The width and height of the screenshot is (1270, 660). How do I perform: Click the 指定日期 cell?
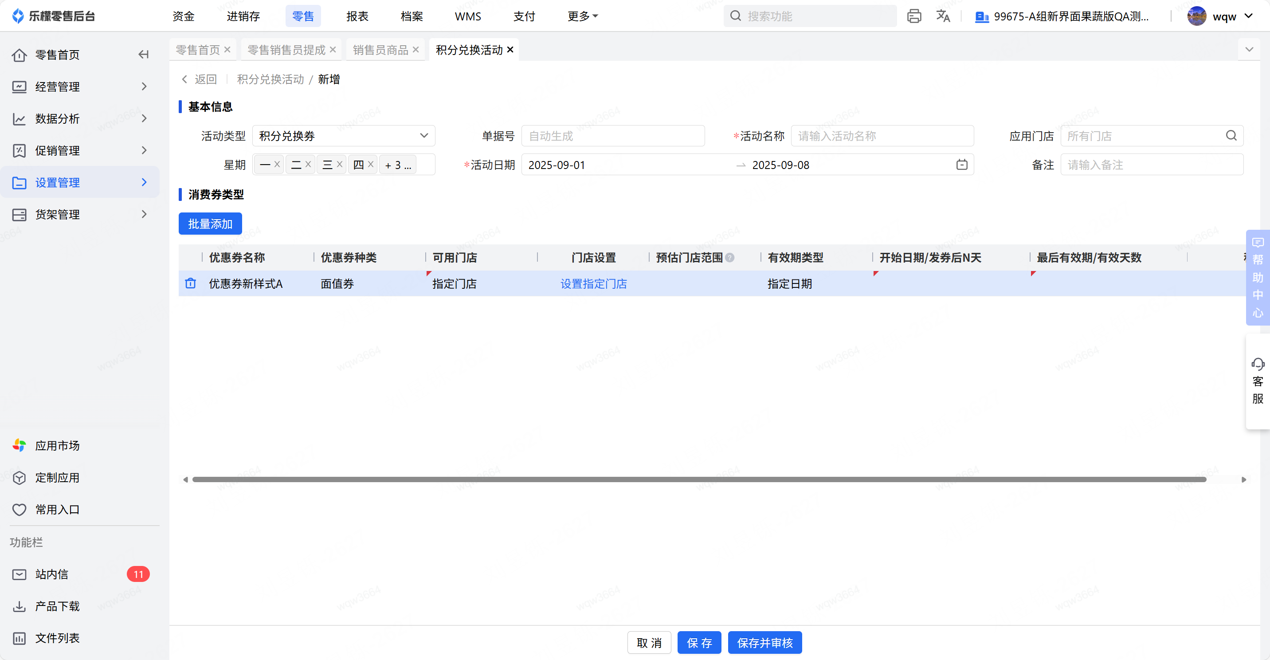pyautogui.click(x=789, y=283)
